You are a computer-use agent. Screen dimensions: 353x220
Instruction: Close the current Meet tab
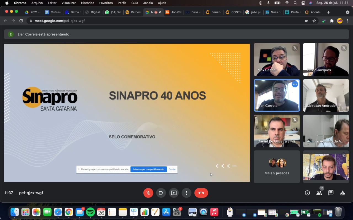click(160, 12)
